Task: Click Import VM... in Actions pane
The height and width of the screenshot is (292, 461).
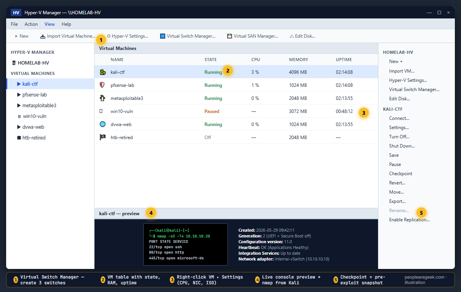Action: (x=401, y=71)
